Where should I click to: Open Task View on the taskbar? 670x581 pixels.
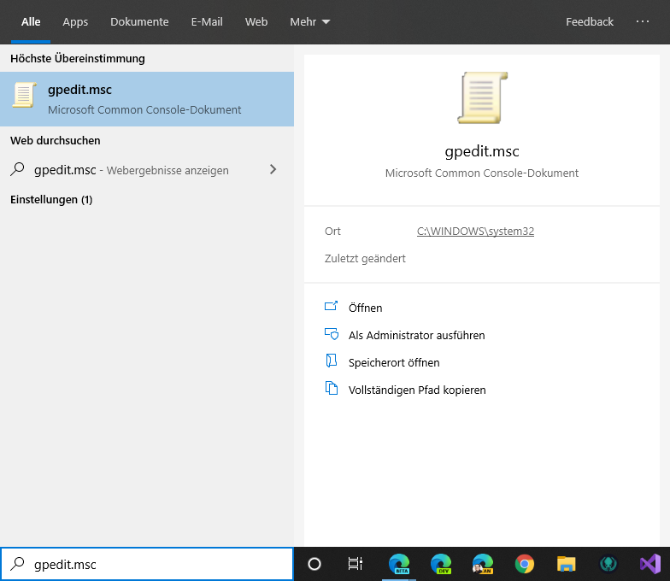[356, 564]
